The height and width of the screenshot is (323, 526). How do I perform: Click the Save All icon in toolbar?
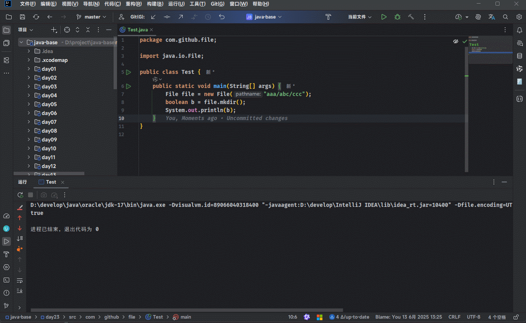22,17
